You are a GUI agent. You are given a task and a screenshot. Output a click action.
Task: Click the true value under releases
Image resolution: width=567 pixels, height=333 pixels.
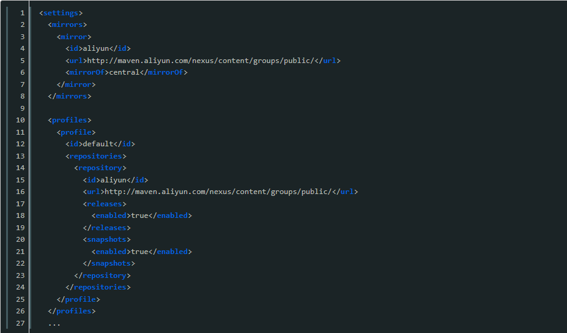139,215
